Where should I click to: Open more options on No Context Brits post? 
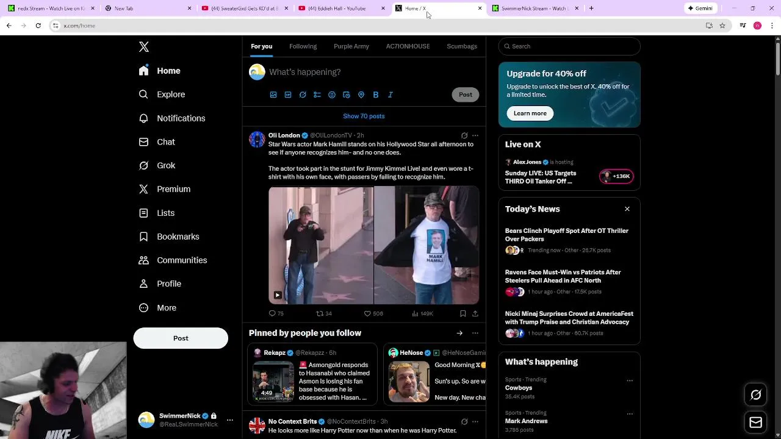[x=475, y=421]
